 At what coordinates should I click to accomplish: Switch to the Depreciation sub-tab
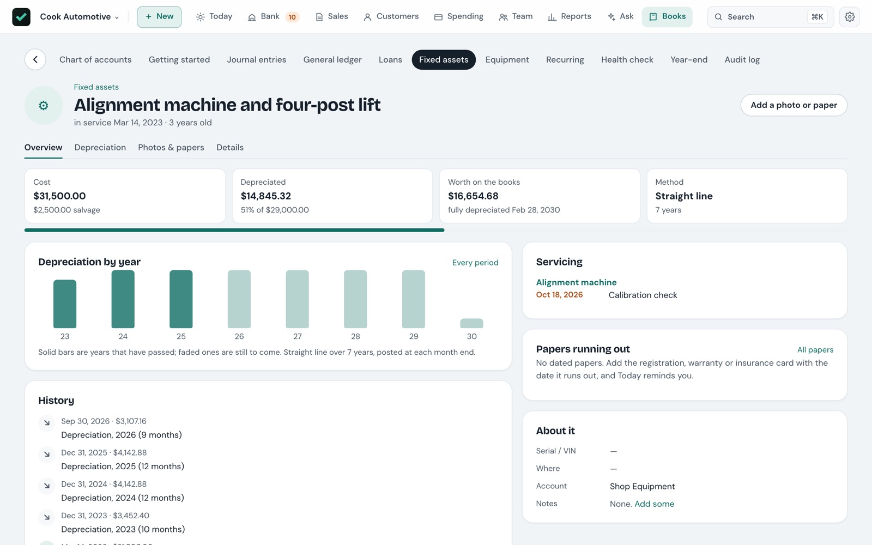coord(100,147)
